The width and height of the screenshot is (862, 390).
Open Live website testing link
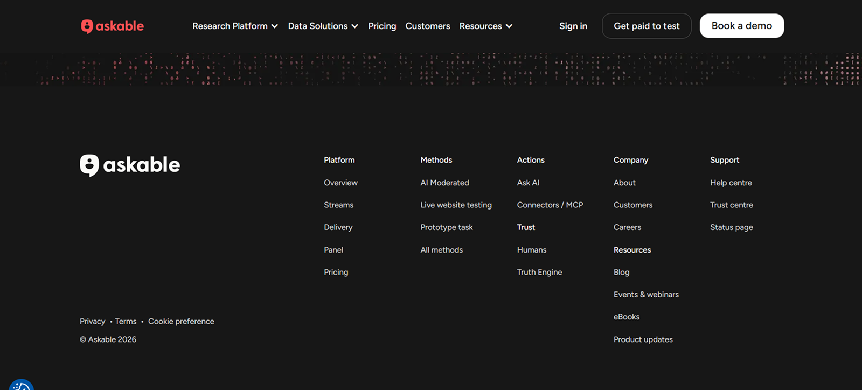456,205
